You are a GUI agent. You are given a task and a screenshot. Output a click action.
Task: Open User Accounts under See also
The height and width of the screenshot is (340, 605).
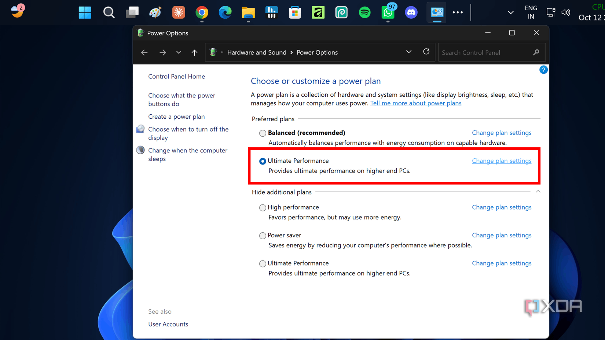point(168,324)
